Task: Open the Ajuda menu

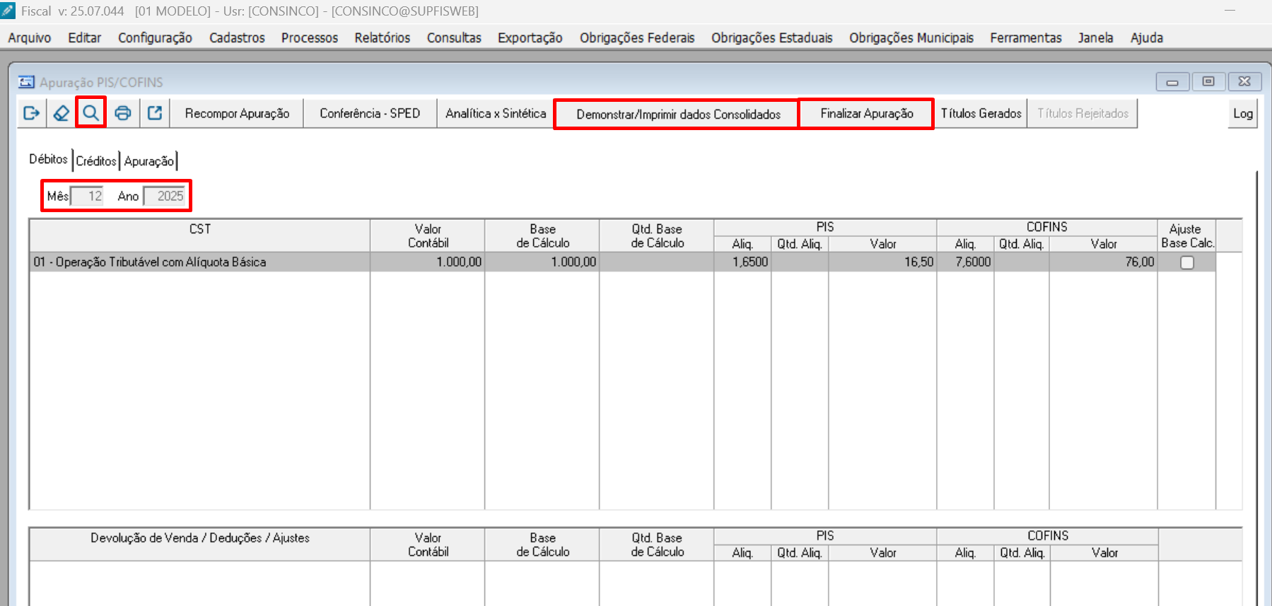Action: 1147,38
